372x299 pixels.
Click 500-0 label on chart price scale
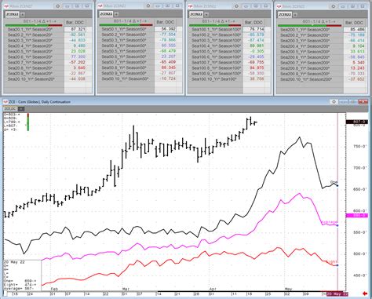pyautogui.click(x=360, y=253)
